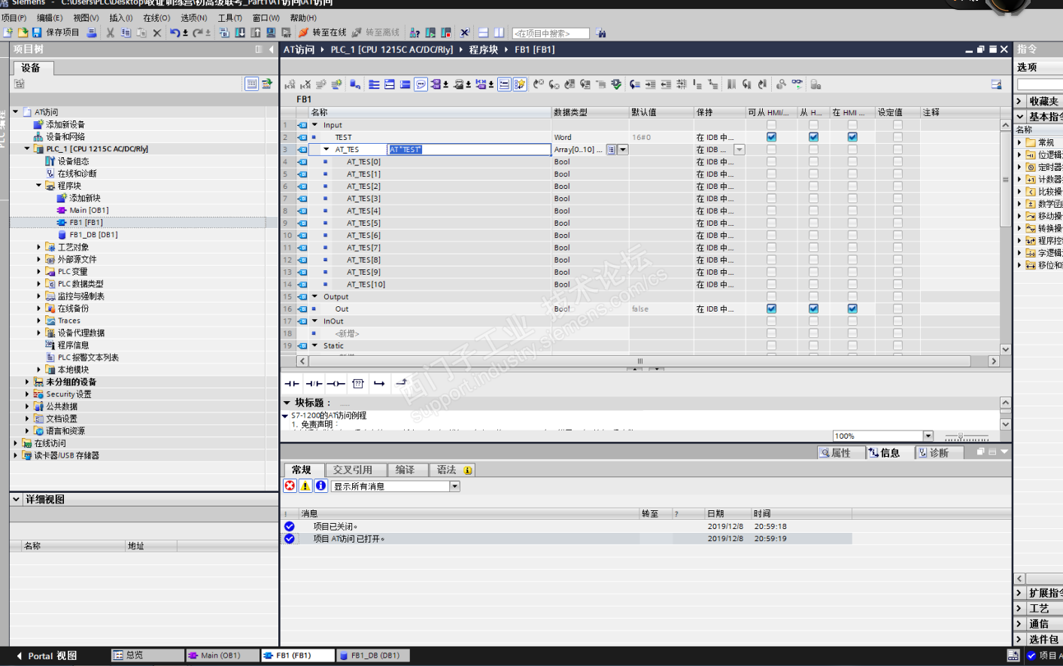Switch to the 交叉引用 tab

click(352, 470)
